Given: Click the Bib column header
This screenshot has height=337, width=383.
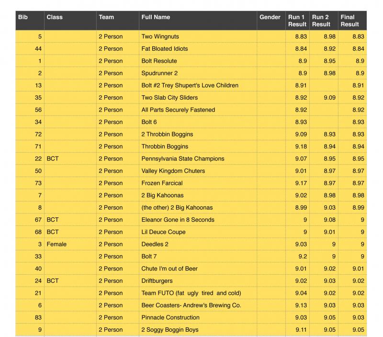Looking at the screenshot, I should (x=30, y=21).
